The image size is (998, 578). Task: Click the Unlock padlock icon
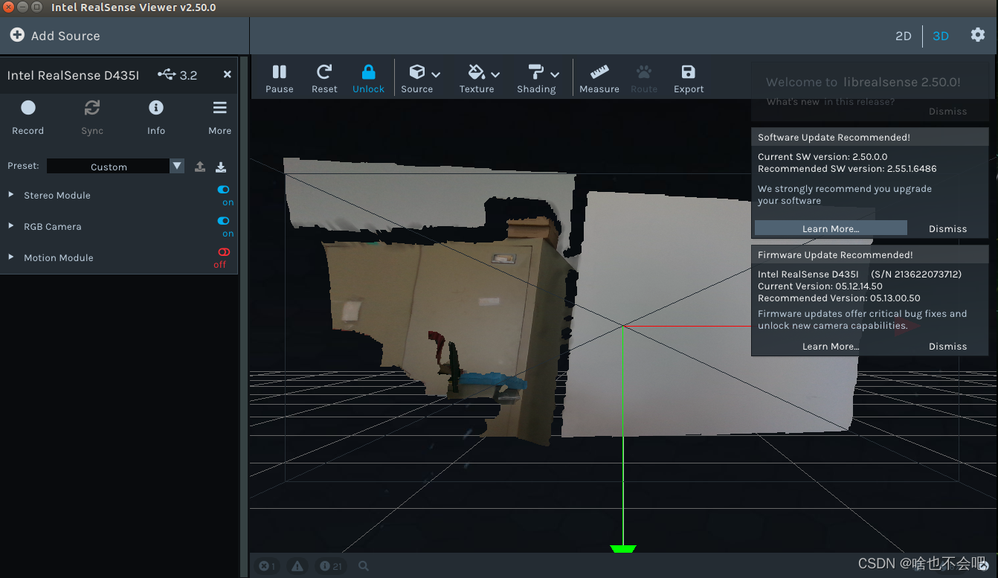pos(368,71)
